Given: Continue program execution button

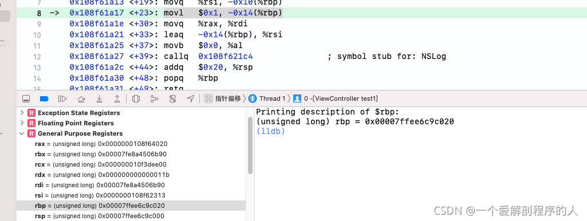Looking at the screenshot, I should [x=62, y=99].
